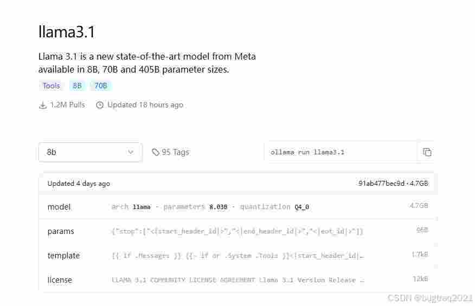
Task: Copy the ollama run command icon
Action: [x=427, y=152]
